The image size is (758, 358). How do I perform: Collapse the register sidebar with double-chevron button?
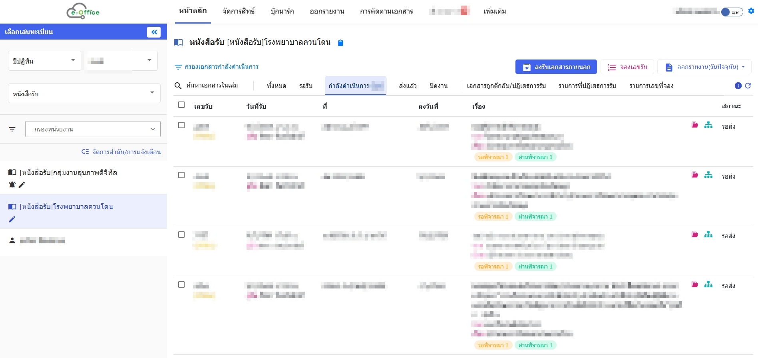tap(154, 32)
